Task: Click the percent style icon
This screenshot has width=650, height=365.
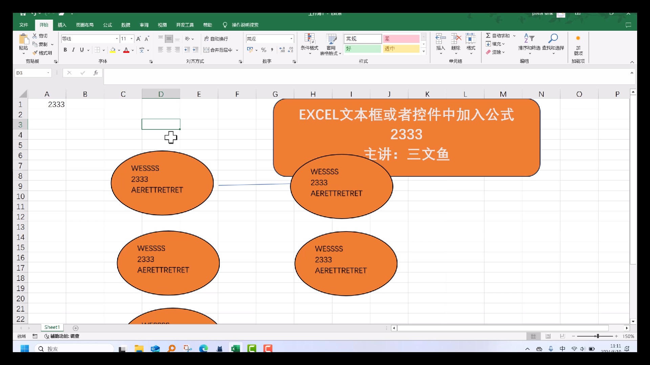Action: coord(264,50)
